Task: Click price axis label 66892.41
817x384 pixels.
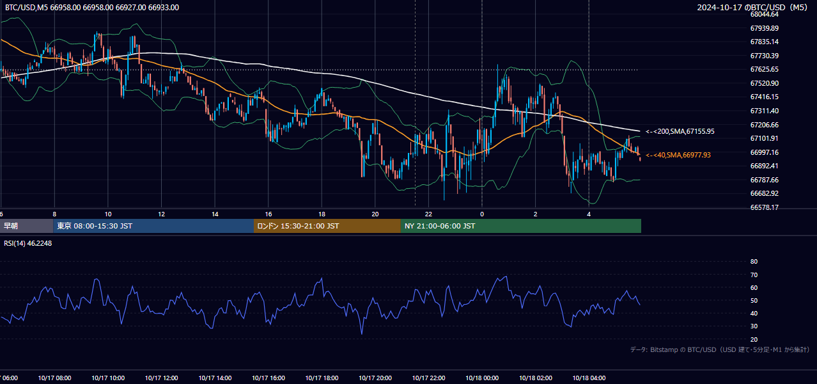Action: [x=764, y=166]
